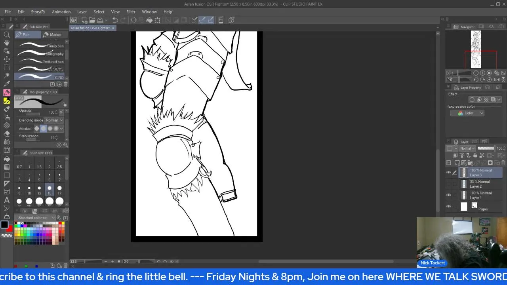Pick brush size 10

point(29,190)
